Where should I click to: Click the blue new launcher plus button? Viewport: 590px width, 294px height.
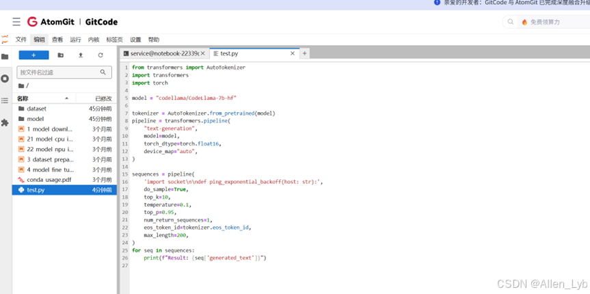pyautogui.click(x=34, y=55)
